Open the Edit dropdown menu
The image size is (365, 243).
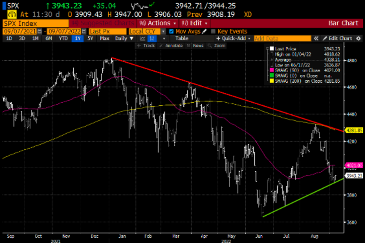click(195, 23)
